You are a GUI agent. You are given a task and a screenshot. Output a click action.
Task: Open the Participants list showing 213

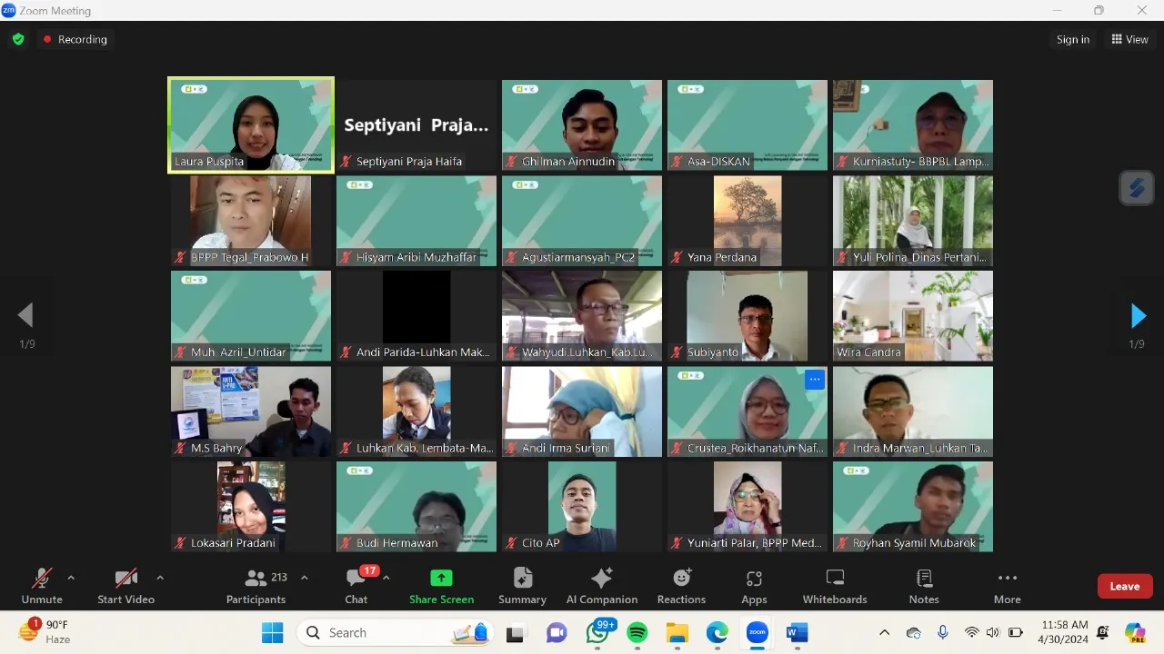point(256,585)
